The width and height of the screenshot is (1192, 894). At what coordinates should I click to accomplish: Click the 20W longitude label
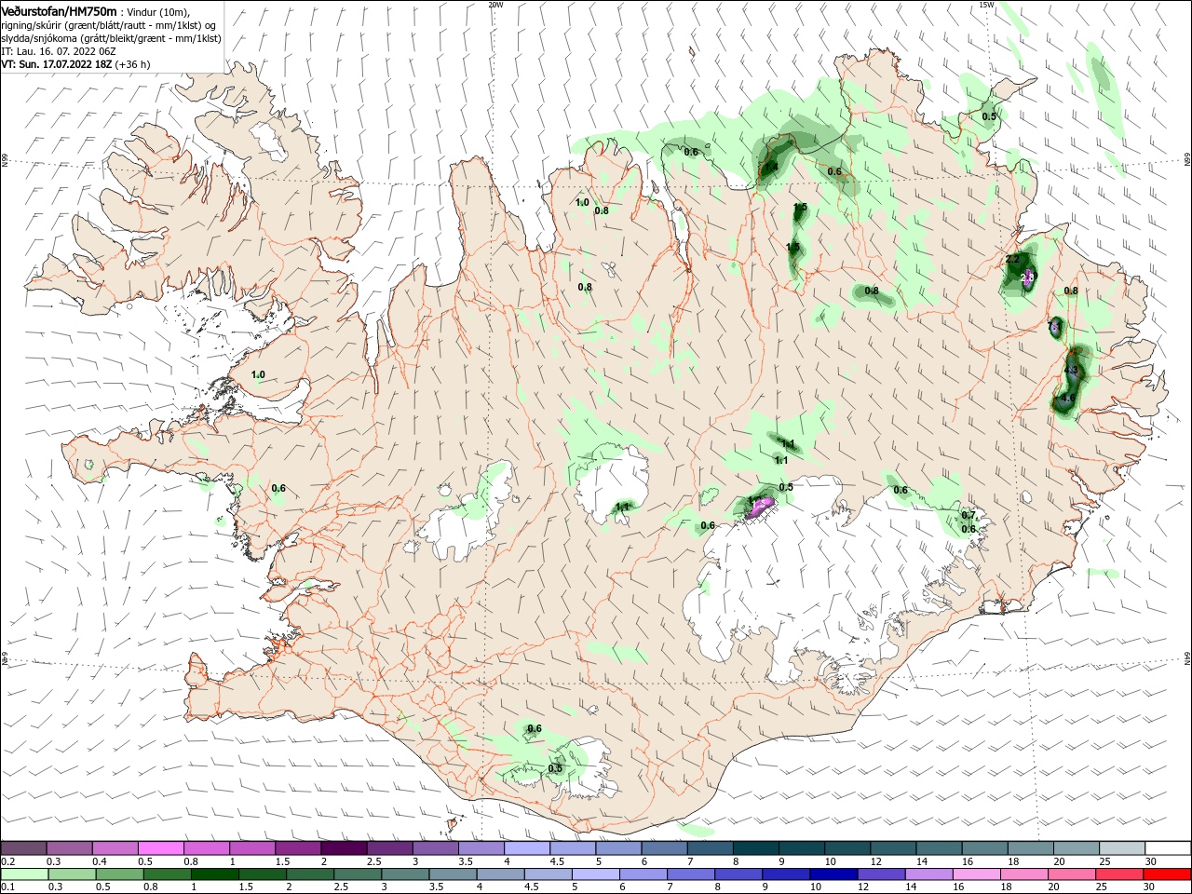(495, 5)
